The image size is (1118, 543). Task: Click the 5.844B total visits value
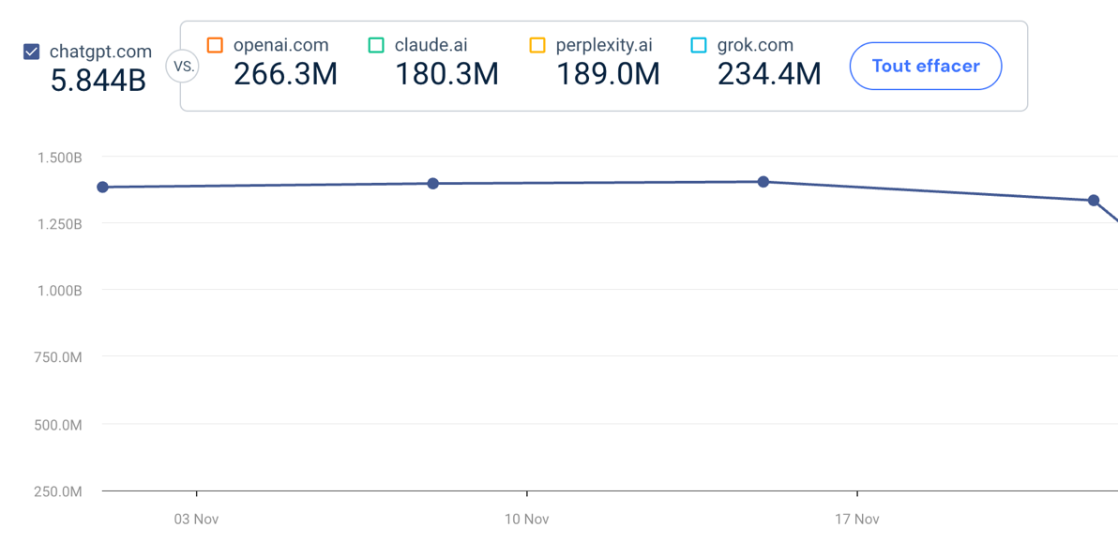(x=98, y=81)
